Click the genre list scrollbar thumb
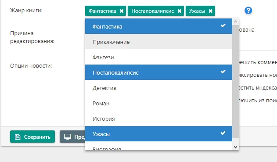The width and height of the screenshot is (277, 162). click(x=235, y=82)
